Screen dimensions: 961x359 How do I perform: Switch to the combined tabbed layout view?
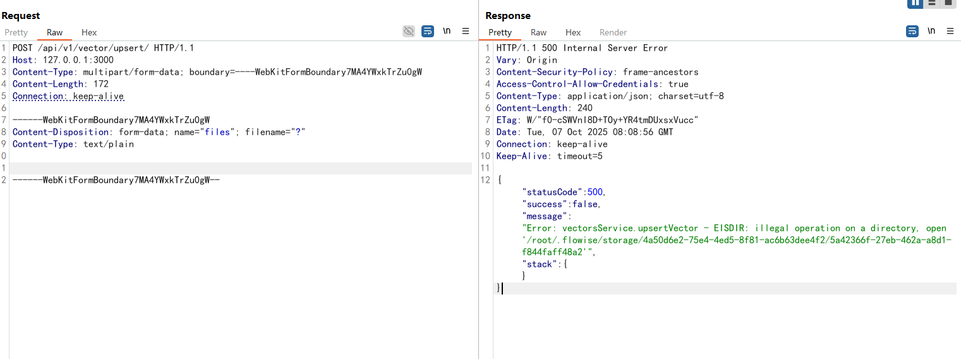(948, 3)
